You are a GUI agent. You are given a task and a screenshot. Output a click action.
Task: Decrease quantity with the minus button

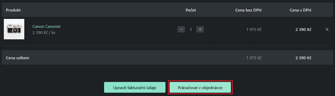click(181, 29)
